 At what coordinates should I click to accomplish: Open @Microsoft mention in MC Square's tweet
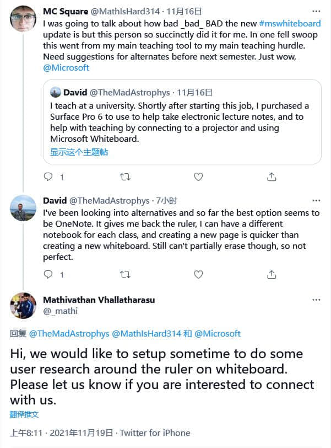tap(66, 68)
